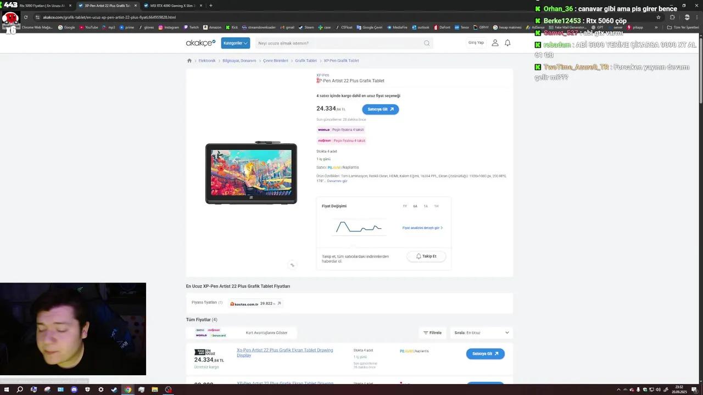The height and width of the screenshot is (395, 703).
Task: Click the price change graph line
Action: pos(359,227)
